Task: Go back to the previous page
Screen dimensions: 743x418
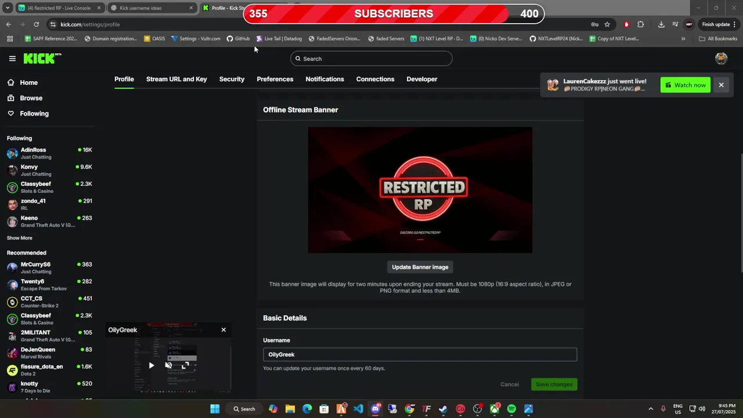Action: click(x=8, y=24)
